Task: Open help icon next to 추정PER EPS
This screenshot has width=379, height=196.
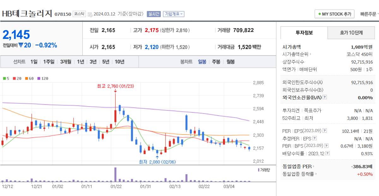Action: [x=314, y=138]
